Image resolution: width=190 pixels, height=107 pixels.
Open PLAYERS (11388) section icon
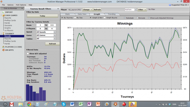click(3, 47)
